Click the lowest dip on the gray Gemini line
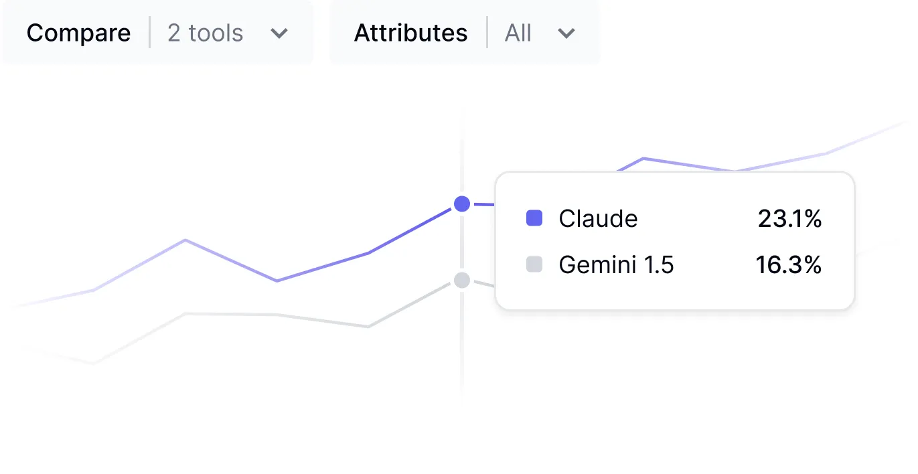This screenshot has width=918, height=474. [94, 363]
